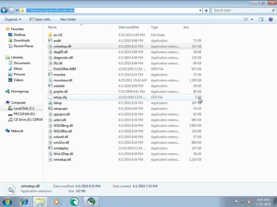Sort by the Date modified column header

point(128,27)
